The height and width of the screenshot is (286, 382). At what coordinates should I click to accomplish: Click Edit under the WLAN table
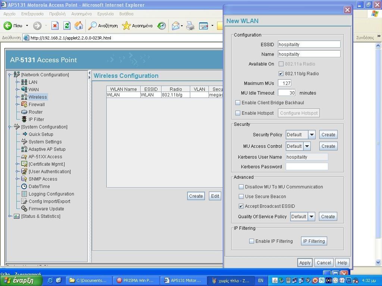pos(215,196)
